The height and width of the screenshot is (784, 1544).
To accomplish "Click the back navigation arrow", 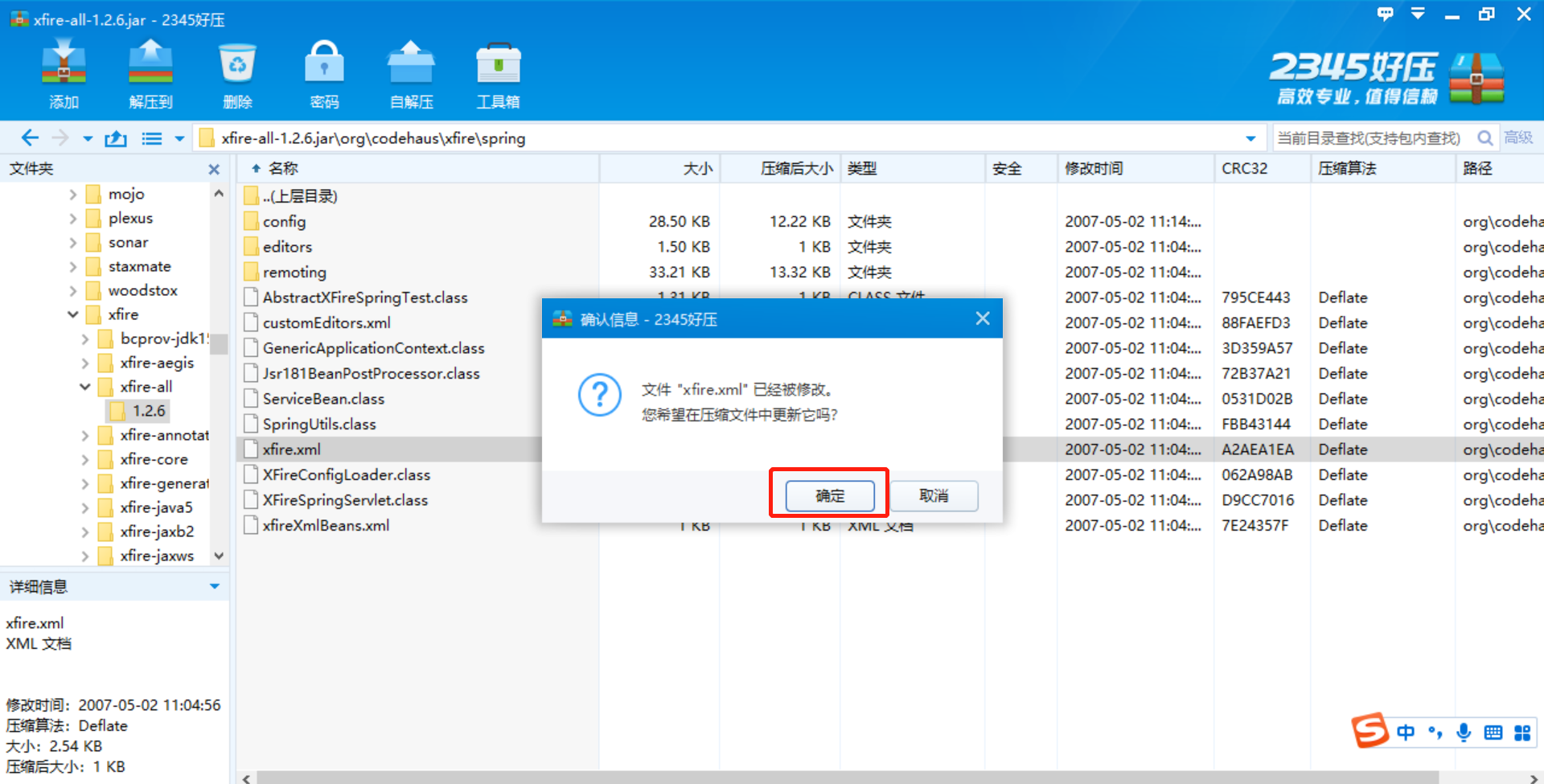I will pos(30,138).
